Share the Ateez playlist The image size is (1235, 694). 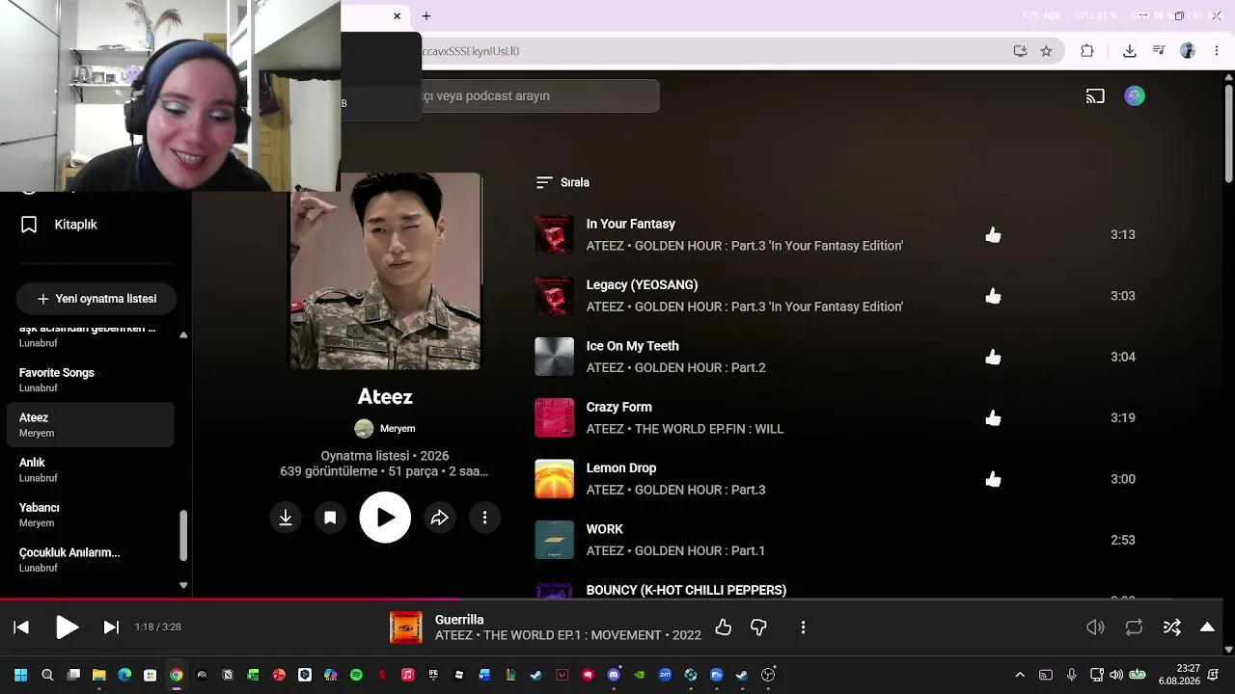(x=440, y=518)
